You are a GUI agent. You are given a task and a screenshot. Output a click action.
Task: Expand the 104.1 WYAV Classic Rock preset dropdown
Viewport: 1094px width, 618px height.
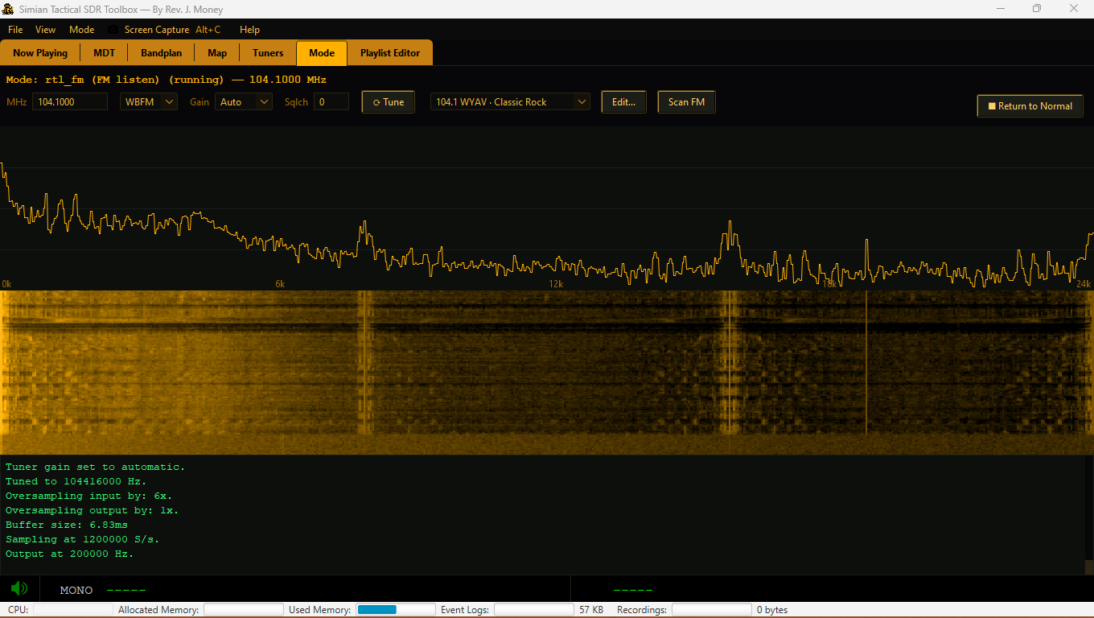510,102
